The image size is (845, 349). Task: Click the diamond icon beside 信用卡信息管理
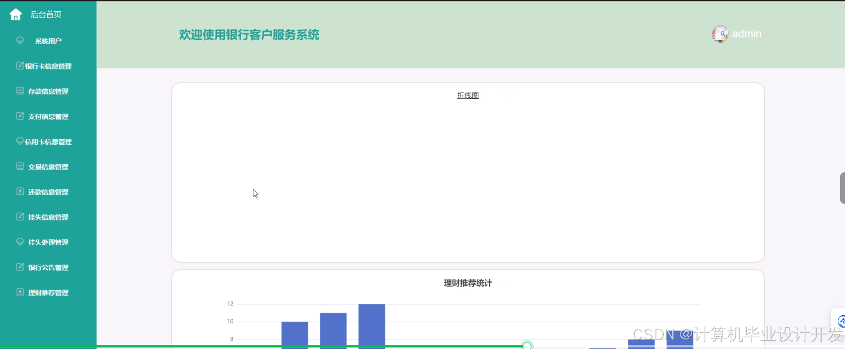pyautogui.click(x=20, y=141)
